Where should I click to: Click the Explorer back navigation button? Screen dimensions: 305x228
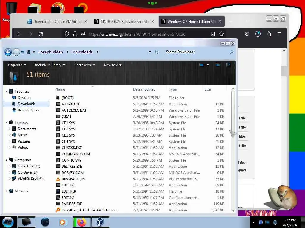coord(8,52)
